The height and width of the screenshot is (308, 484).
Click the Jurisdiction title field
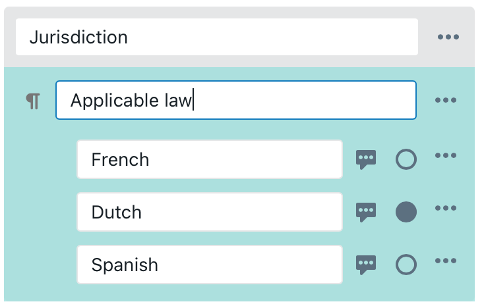coord(217,37)
